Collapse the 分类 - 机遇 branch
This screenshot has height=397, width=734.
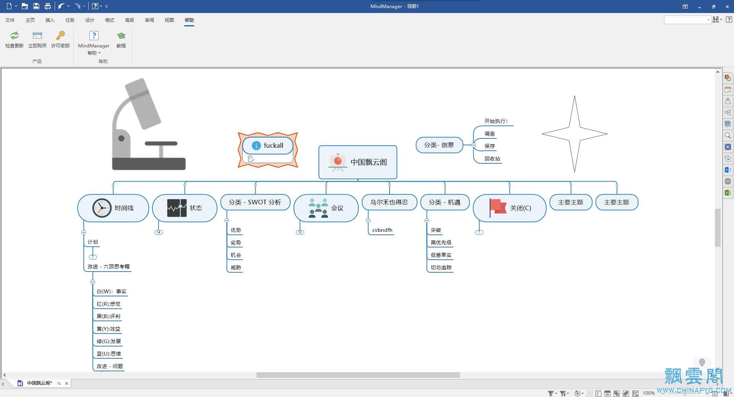tap(427, 221)
